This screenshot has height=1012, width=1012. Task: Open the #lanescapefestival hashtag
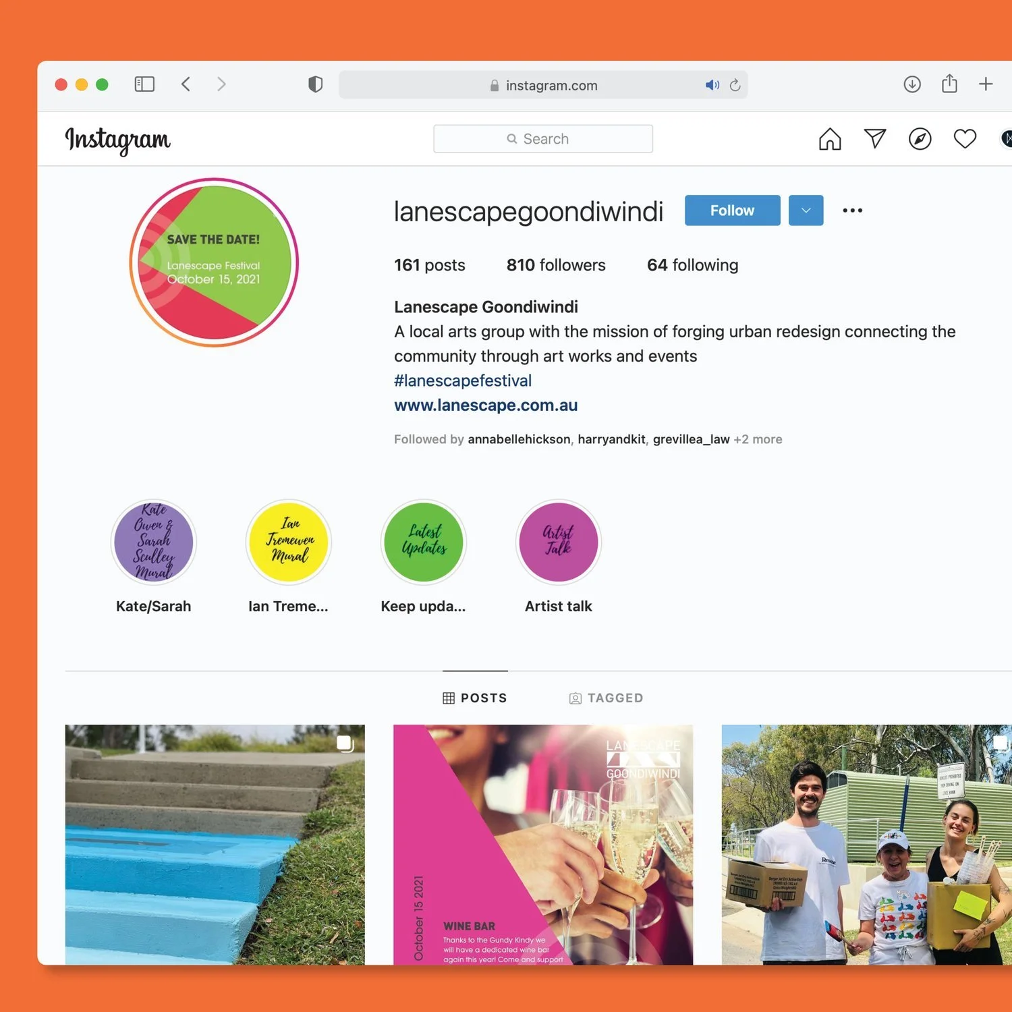[463, 381]
